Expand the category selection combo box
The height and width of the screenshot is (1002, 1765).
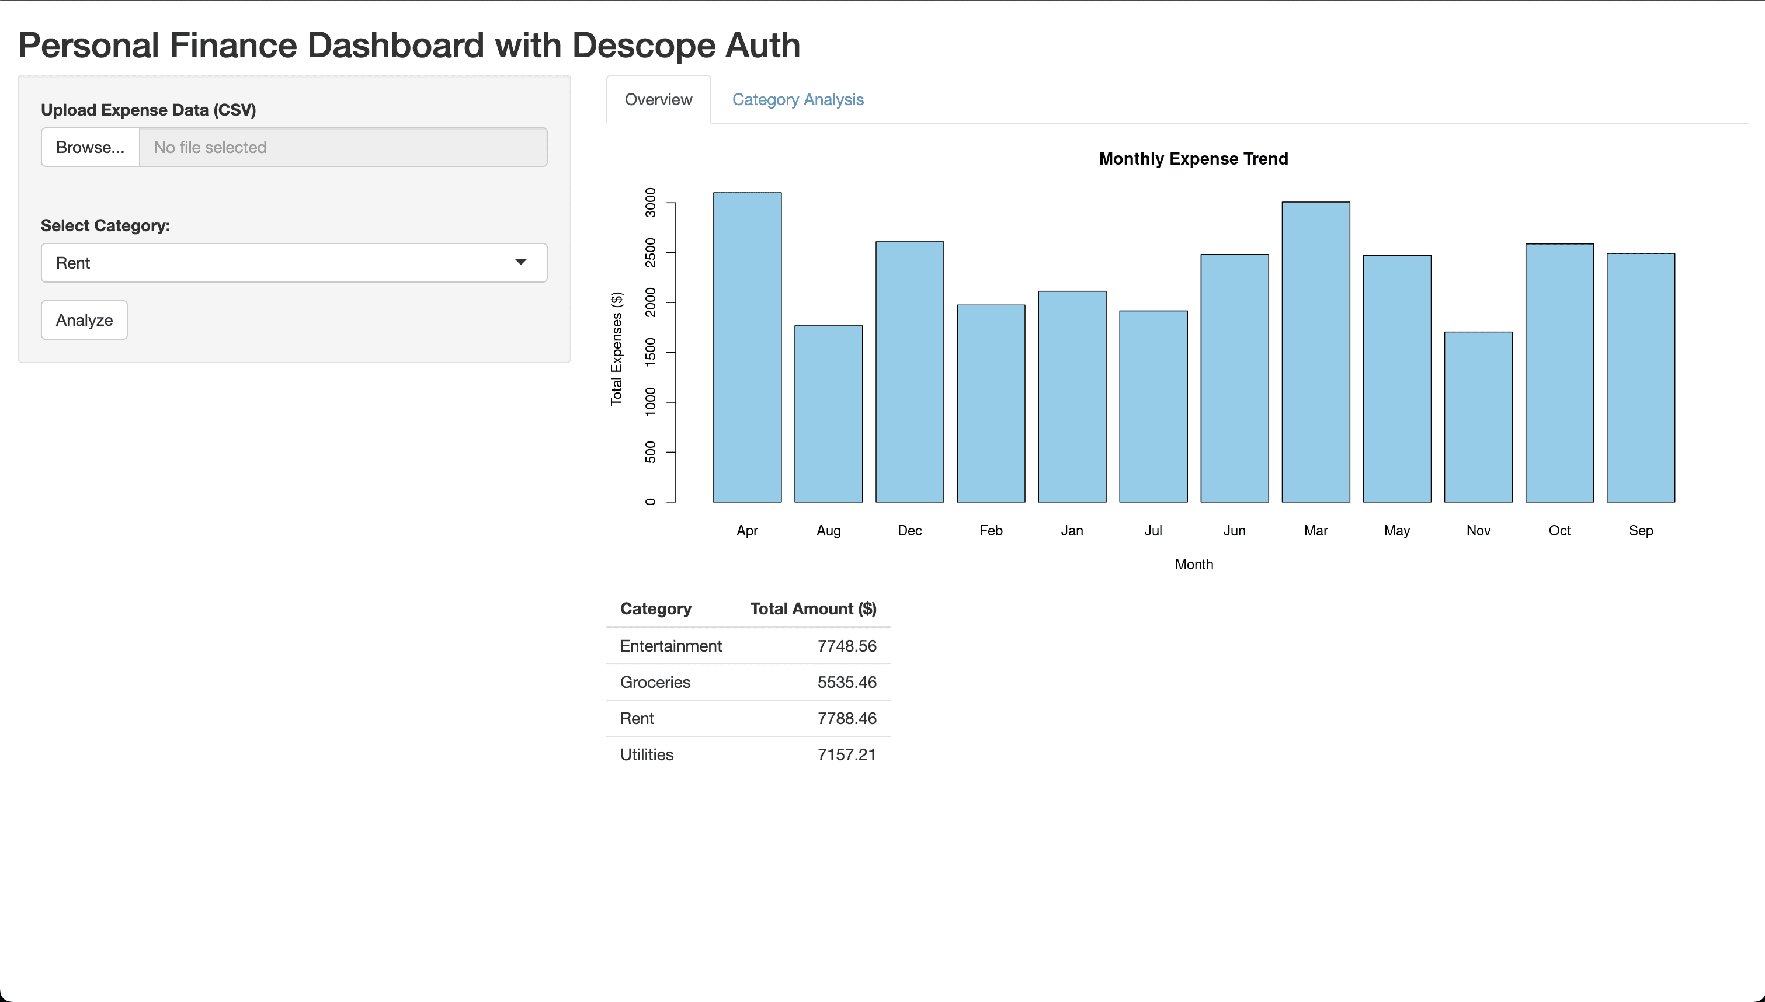[293, 262]
